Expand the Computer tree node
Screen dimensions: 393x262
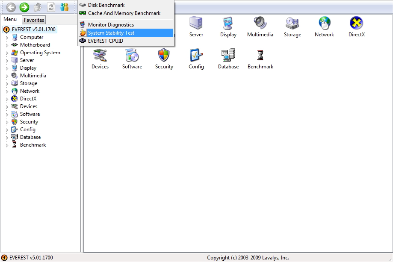(x=7, y=38)
